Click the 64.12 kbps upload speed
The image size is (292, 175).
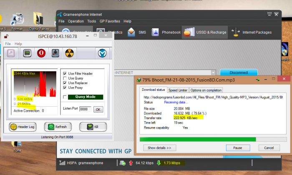click(x=144, y=163)
